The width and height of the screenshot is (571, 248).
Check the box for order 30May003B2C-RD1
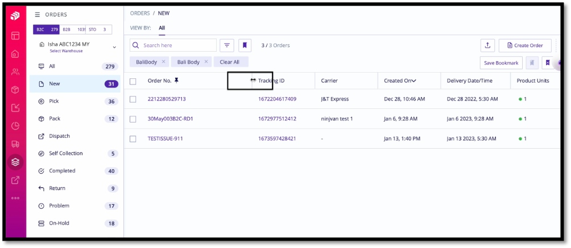click(x=133, y=119)
